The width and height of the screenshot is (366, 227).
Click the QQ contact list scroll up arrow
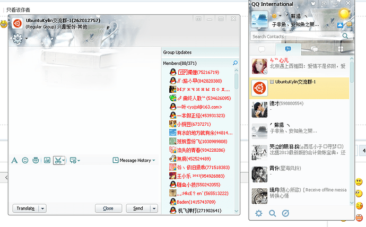(352, 58)
